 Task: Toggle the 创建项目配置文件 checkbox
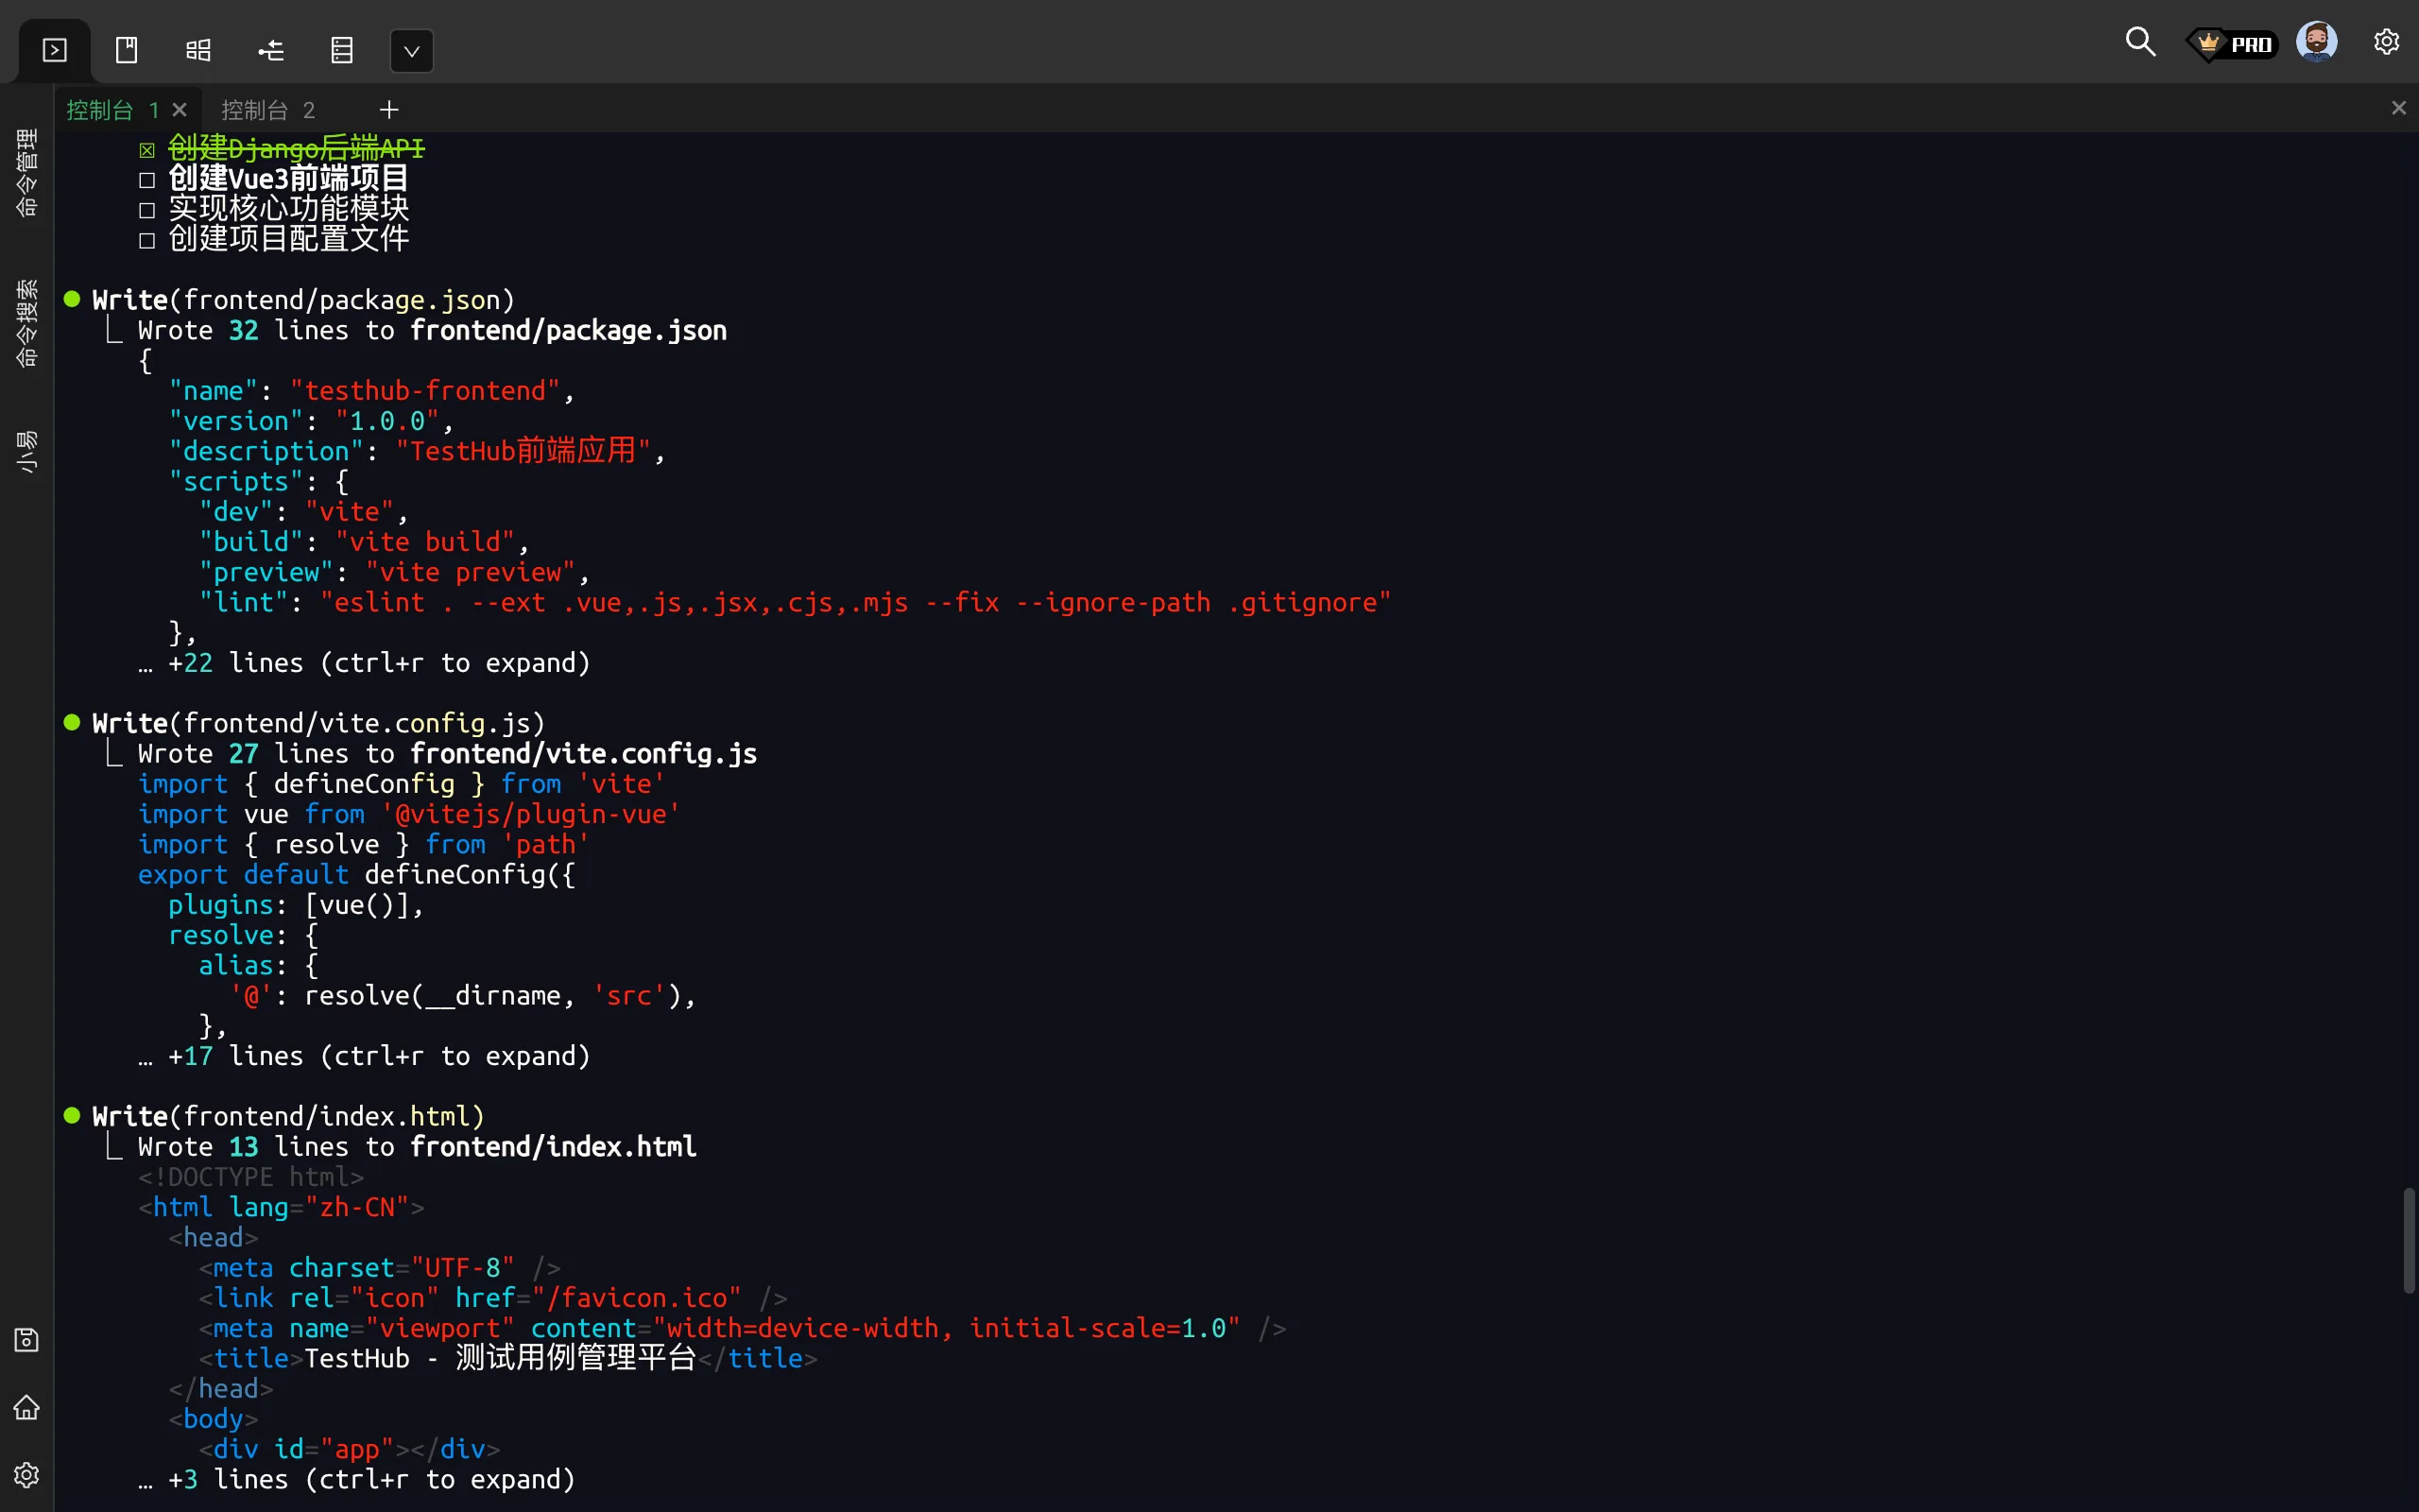point(147,240)
